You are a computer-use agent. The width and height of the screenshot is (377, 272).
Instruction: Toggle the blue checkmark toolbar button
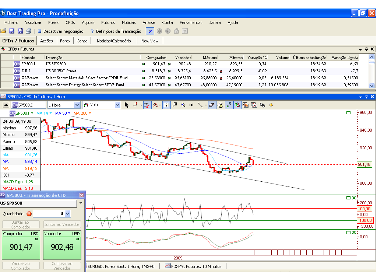[150, 31]
